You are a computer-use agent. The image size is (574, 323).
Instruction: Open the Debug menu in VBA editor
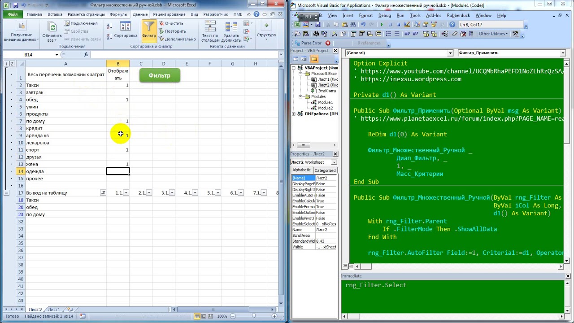(x=384, y=15)
